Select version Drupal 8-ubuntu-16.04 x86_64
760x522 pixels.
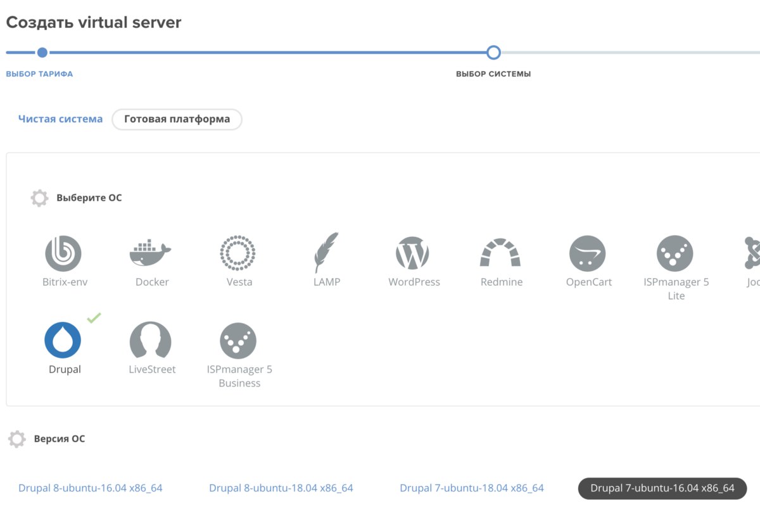pyautogui.click(x=91, y=488)
